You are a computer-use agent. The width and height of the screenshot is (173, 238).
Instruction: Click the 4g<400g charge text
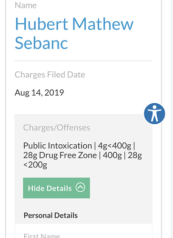click(114, 146)
